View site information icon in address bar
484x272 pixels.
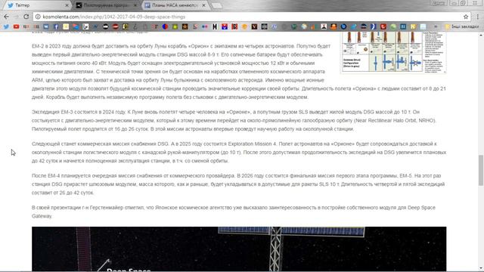pos(38,17)
